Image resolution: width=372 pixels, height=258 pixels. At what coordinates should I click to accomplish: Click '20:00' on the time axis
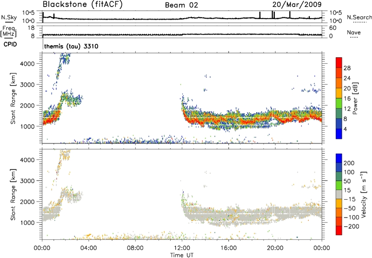[275, 248]
